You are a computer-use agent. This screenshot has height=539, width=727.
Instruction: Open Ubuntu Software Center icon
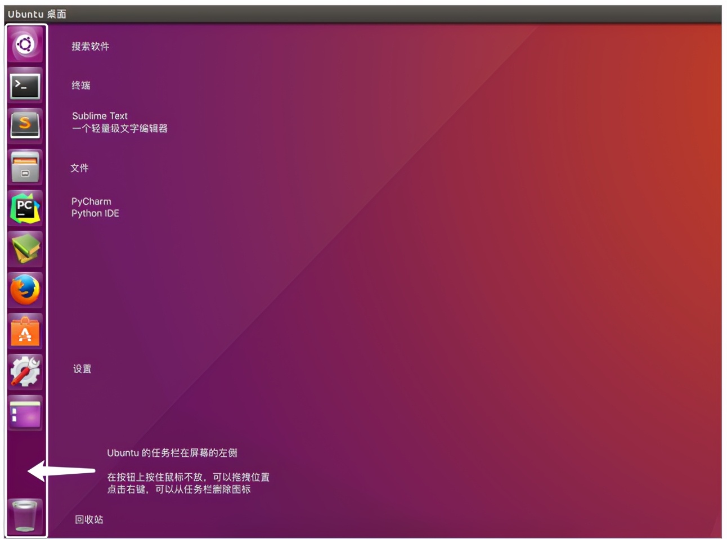[25, 331]
